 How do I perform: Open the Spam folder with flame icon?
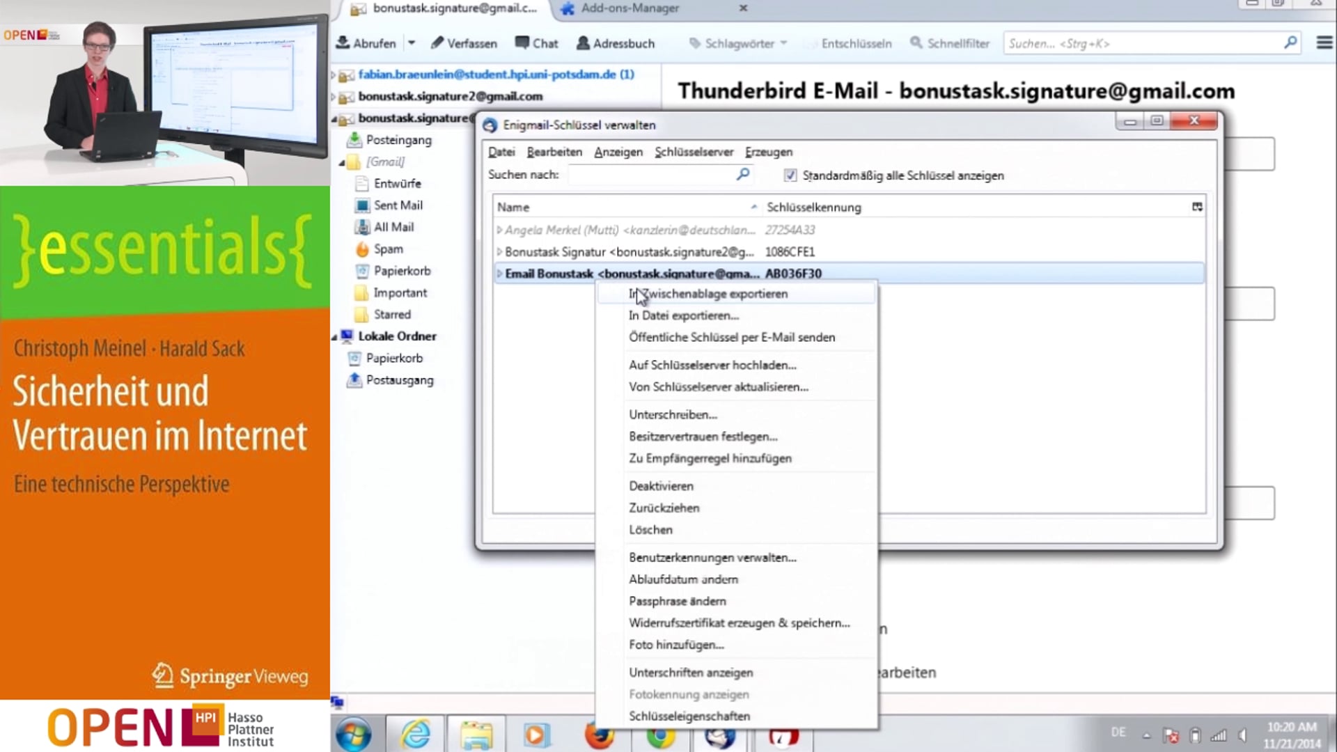tap(388, 249)
